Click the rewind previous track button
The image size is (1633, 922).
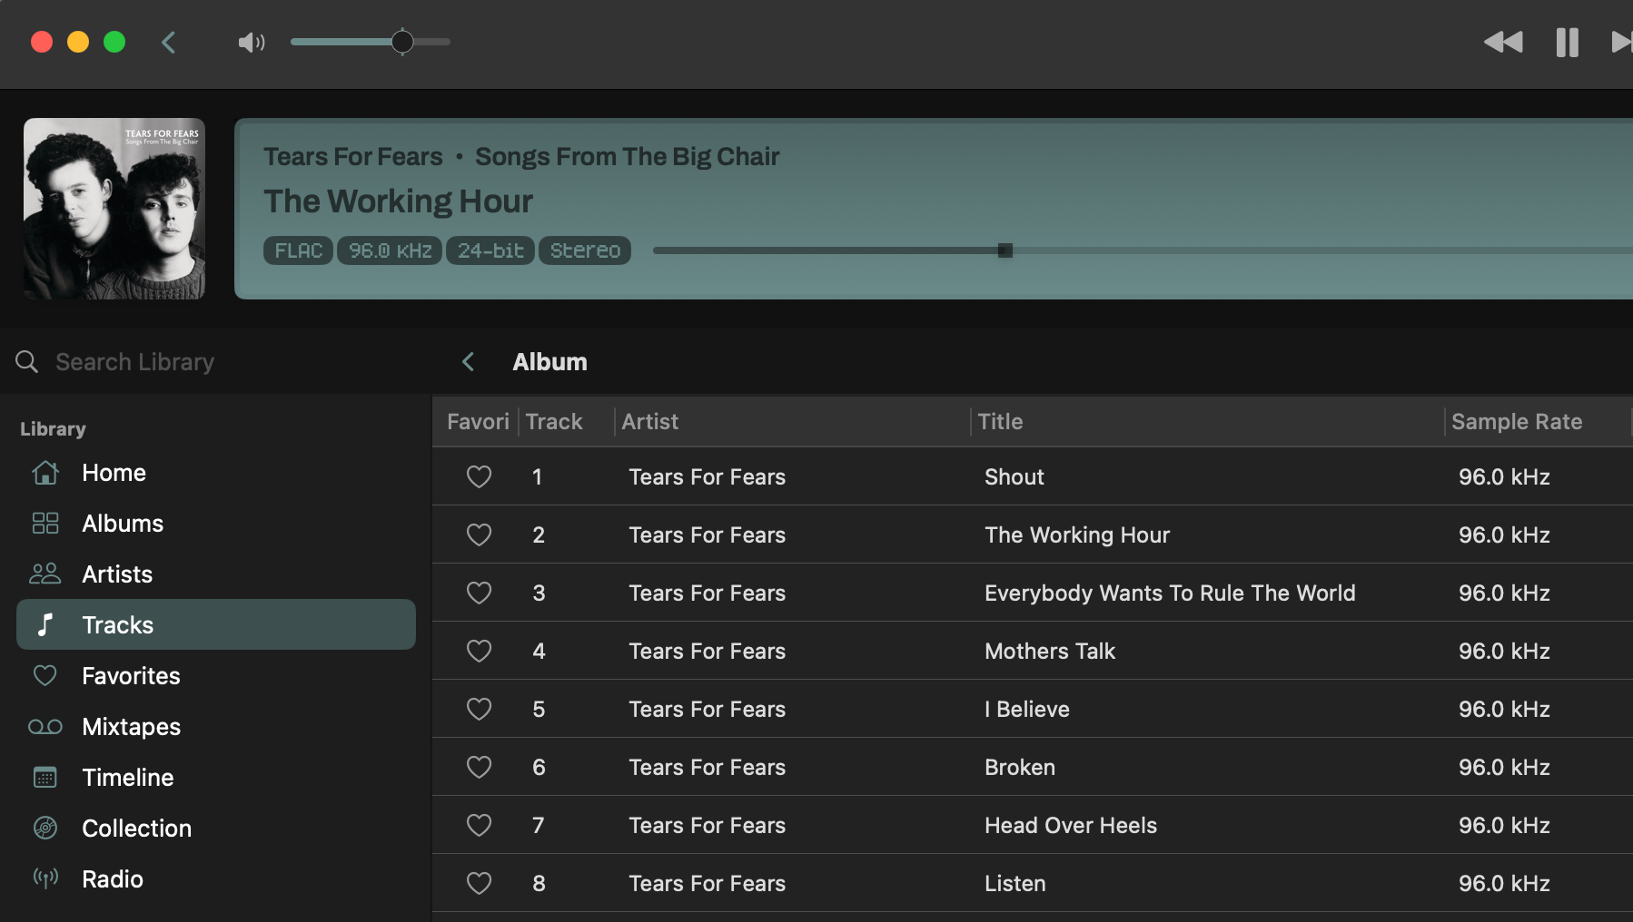point(1503,43)
